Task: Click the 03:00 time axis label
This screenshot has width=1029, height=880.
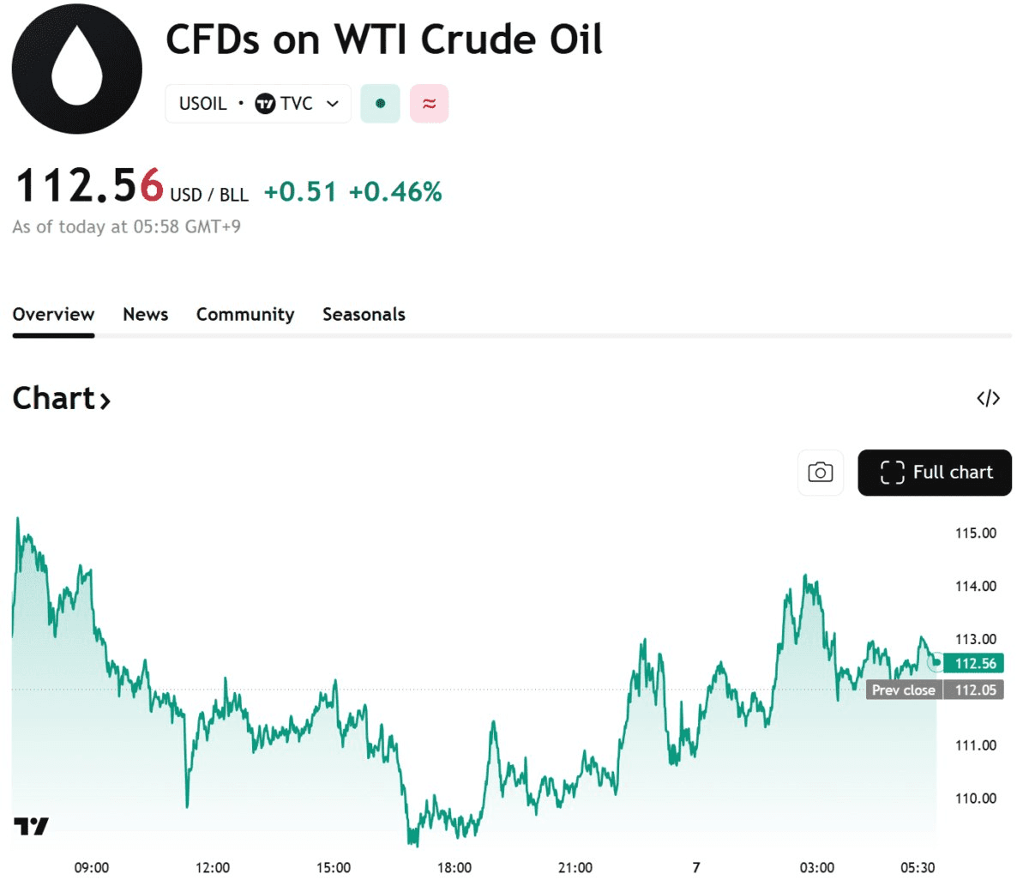Action: 817,867
